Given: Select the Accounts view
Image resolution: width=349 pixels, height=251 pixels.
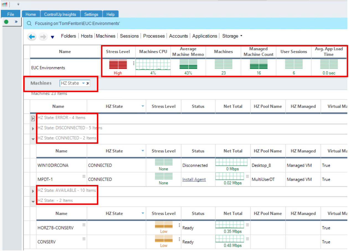Looking at the screenshot, I should (179, 36).
